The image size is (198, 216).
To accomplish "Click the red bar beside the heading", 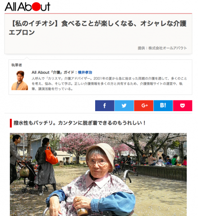I will [x=11, y=123].
